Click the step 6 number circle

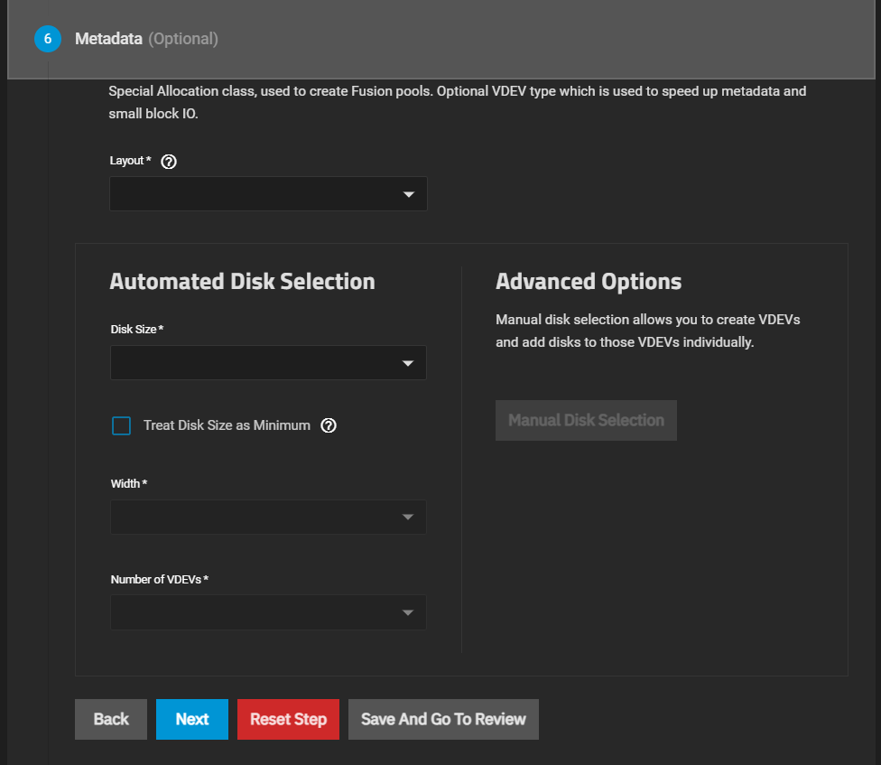pyautogui.click(x=47, y=39)
